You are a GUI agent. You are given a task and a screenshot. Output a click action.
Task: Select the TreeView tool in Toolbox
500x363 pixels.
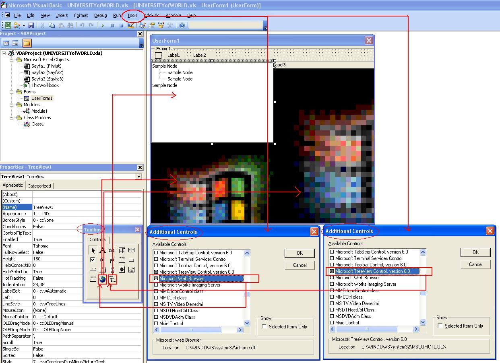click(x=112, y=279)
